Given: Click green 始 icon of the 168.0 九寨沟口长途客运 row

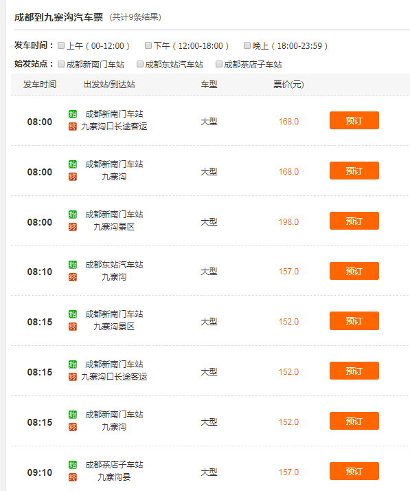Looking at the screenshot, I should pyautogui.click(x=73, y=114).
